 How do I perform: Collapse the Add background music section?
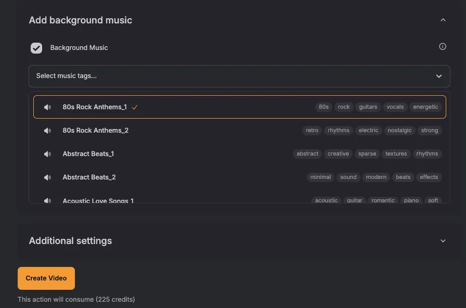tap(443, 20)
